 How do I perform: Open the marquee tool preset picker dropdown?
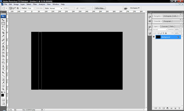point(6,8)
